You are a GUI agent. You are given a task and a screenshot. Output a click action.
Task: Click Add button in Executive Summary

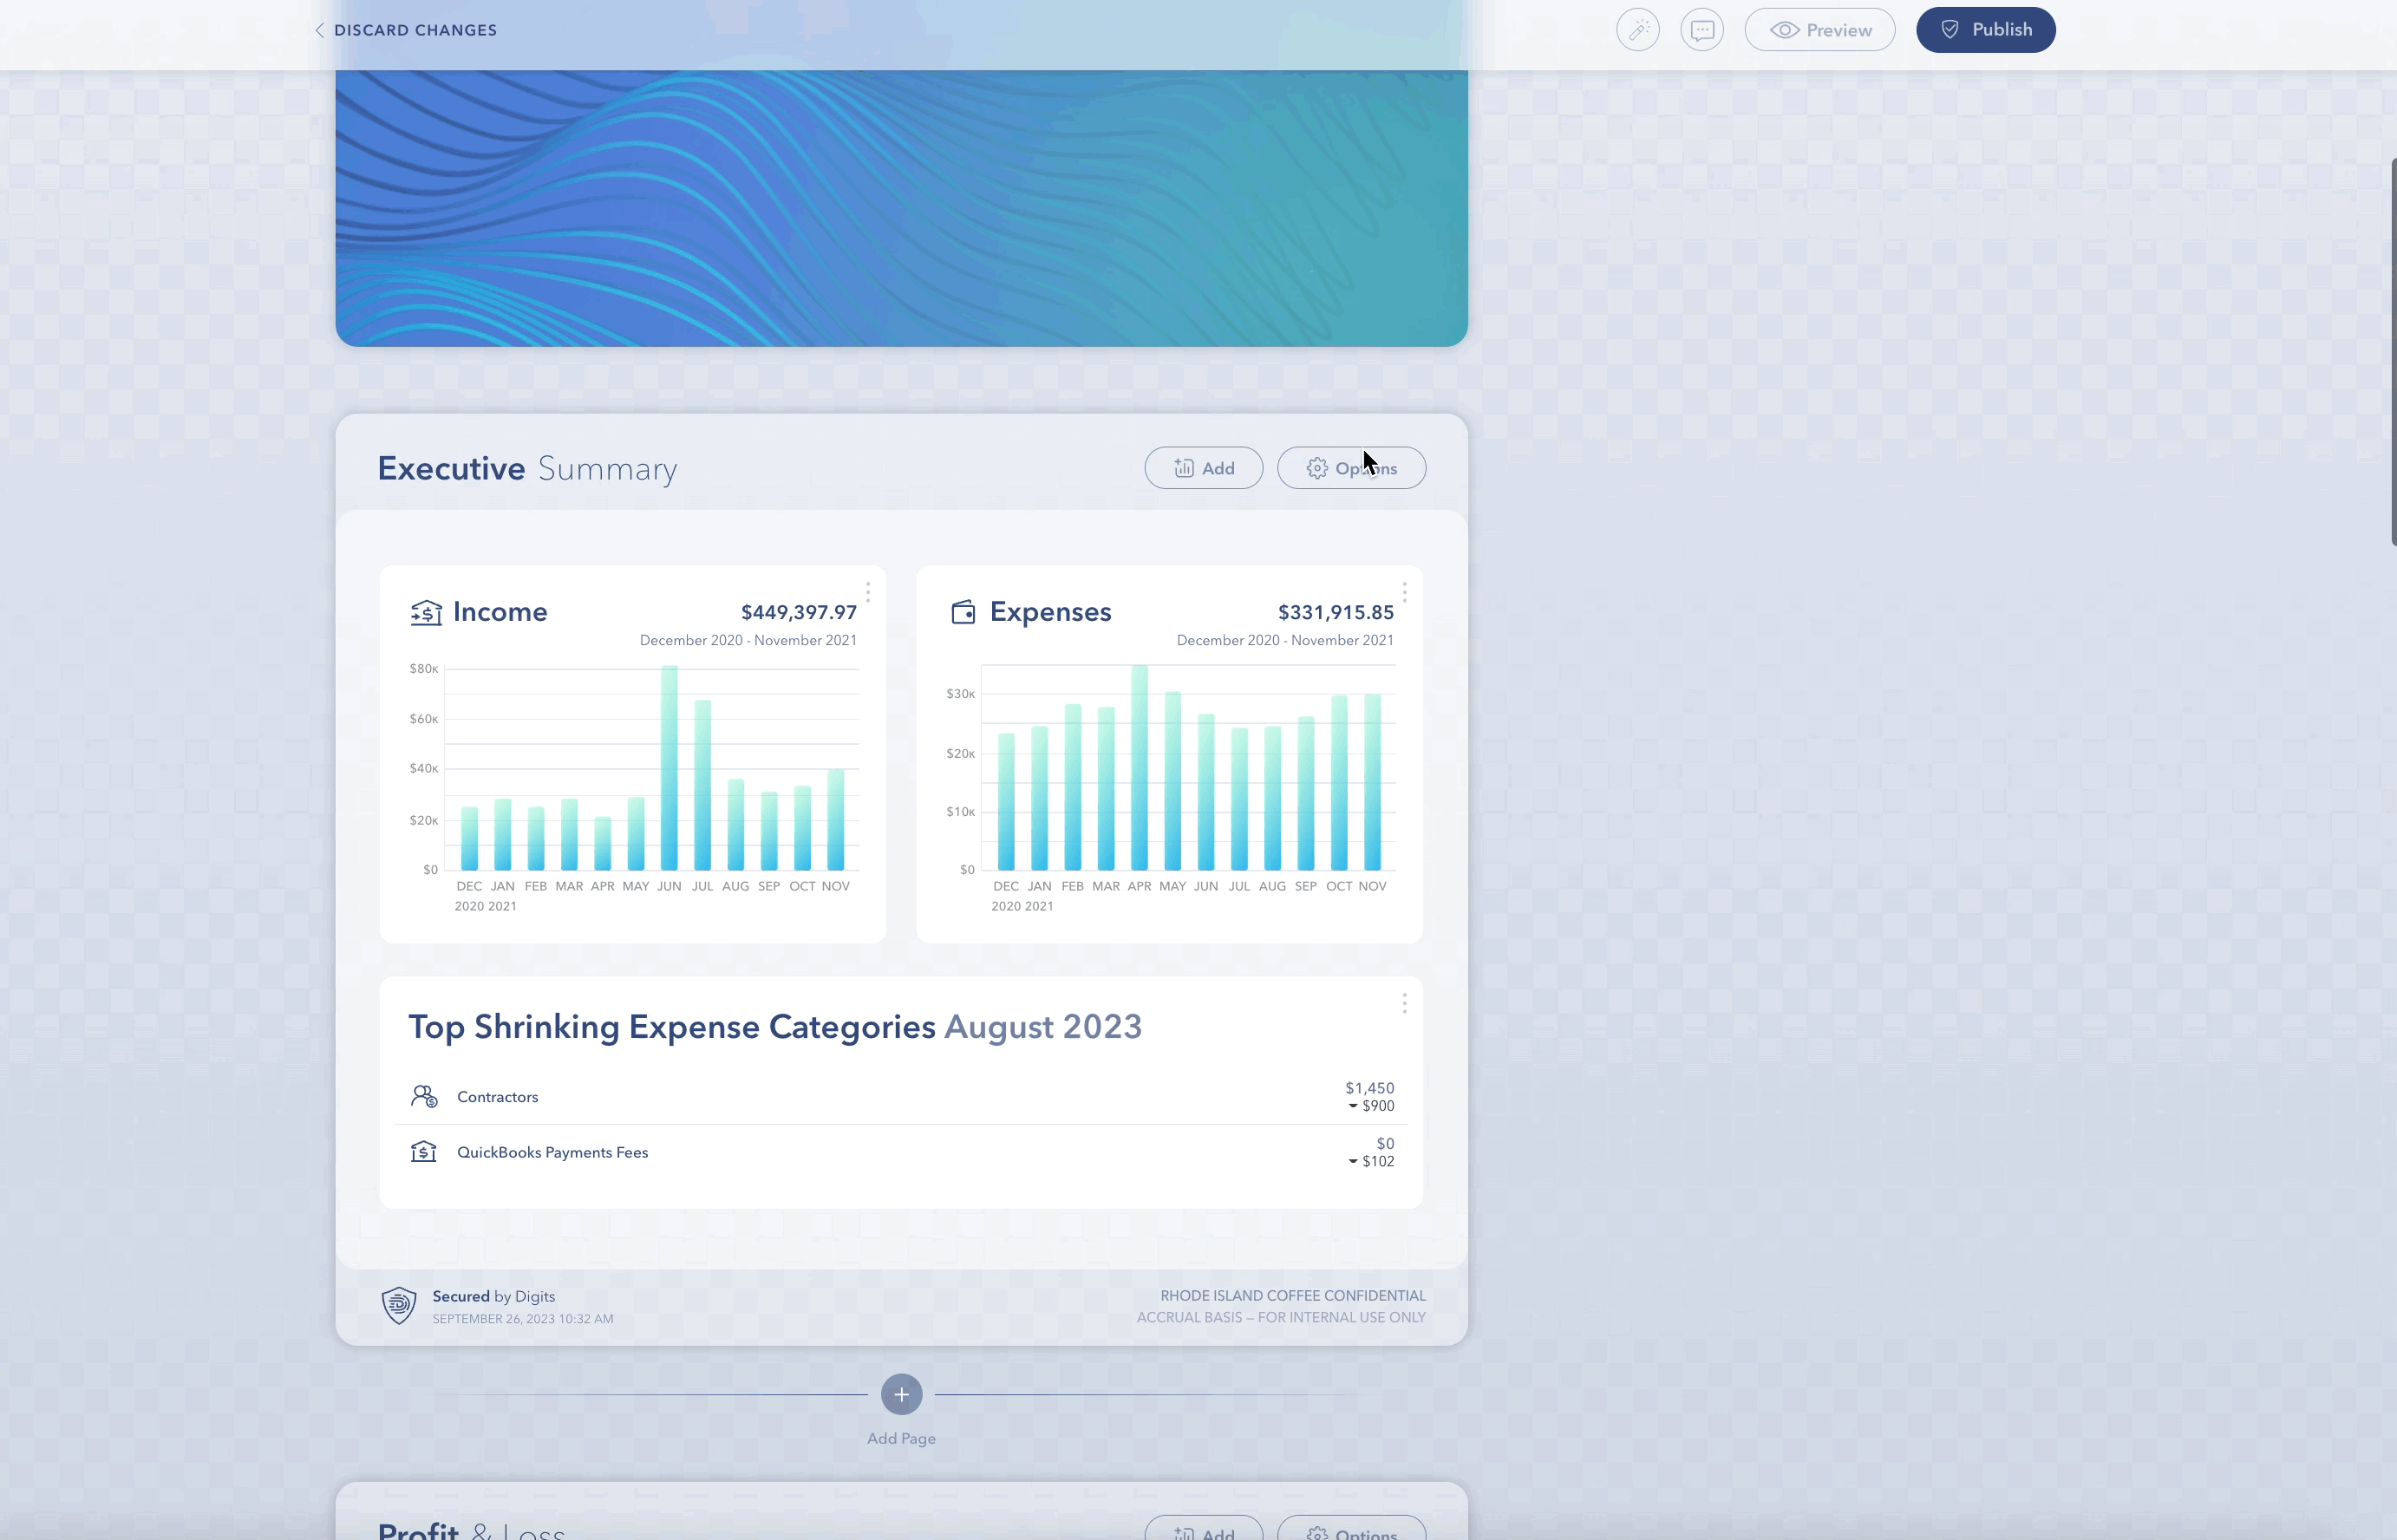click(1204, 468)
